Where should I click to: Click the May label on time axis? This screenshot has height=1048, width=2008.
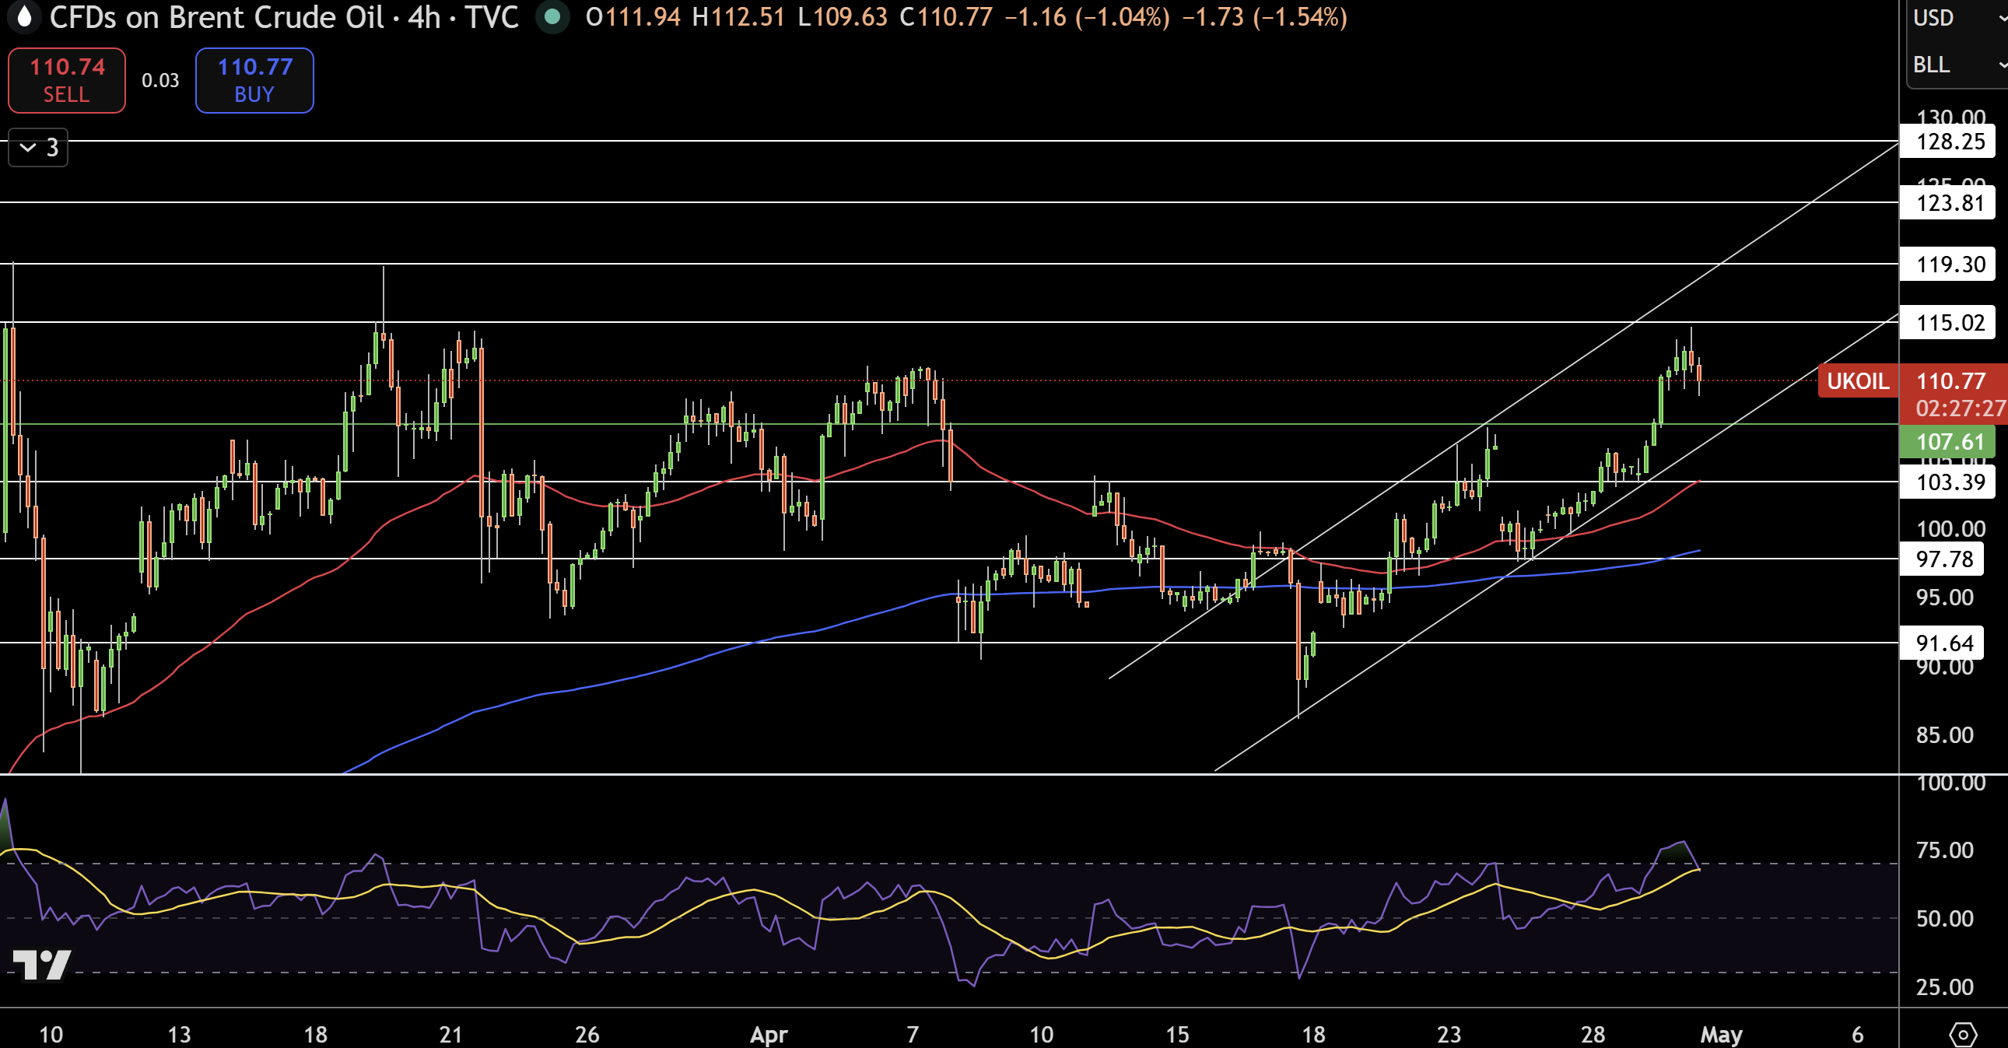[1721, 1035]
